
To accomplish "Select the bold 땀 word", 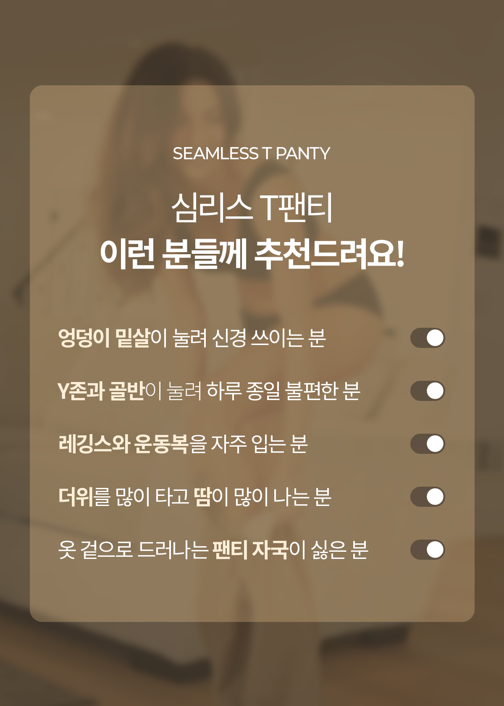I will point(202,497).
